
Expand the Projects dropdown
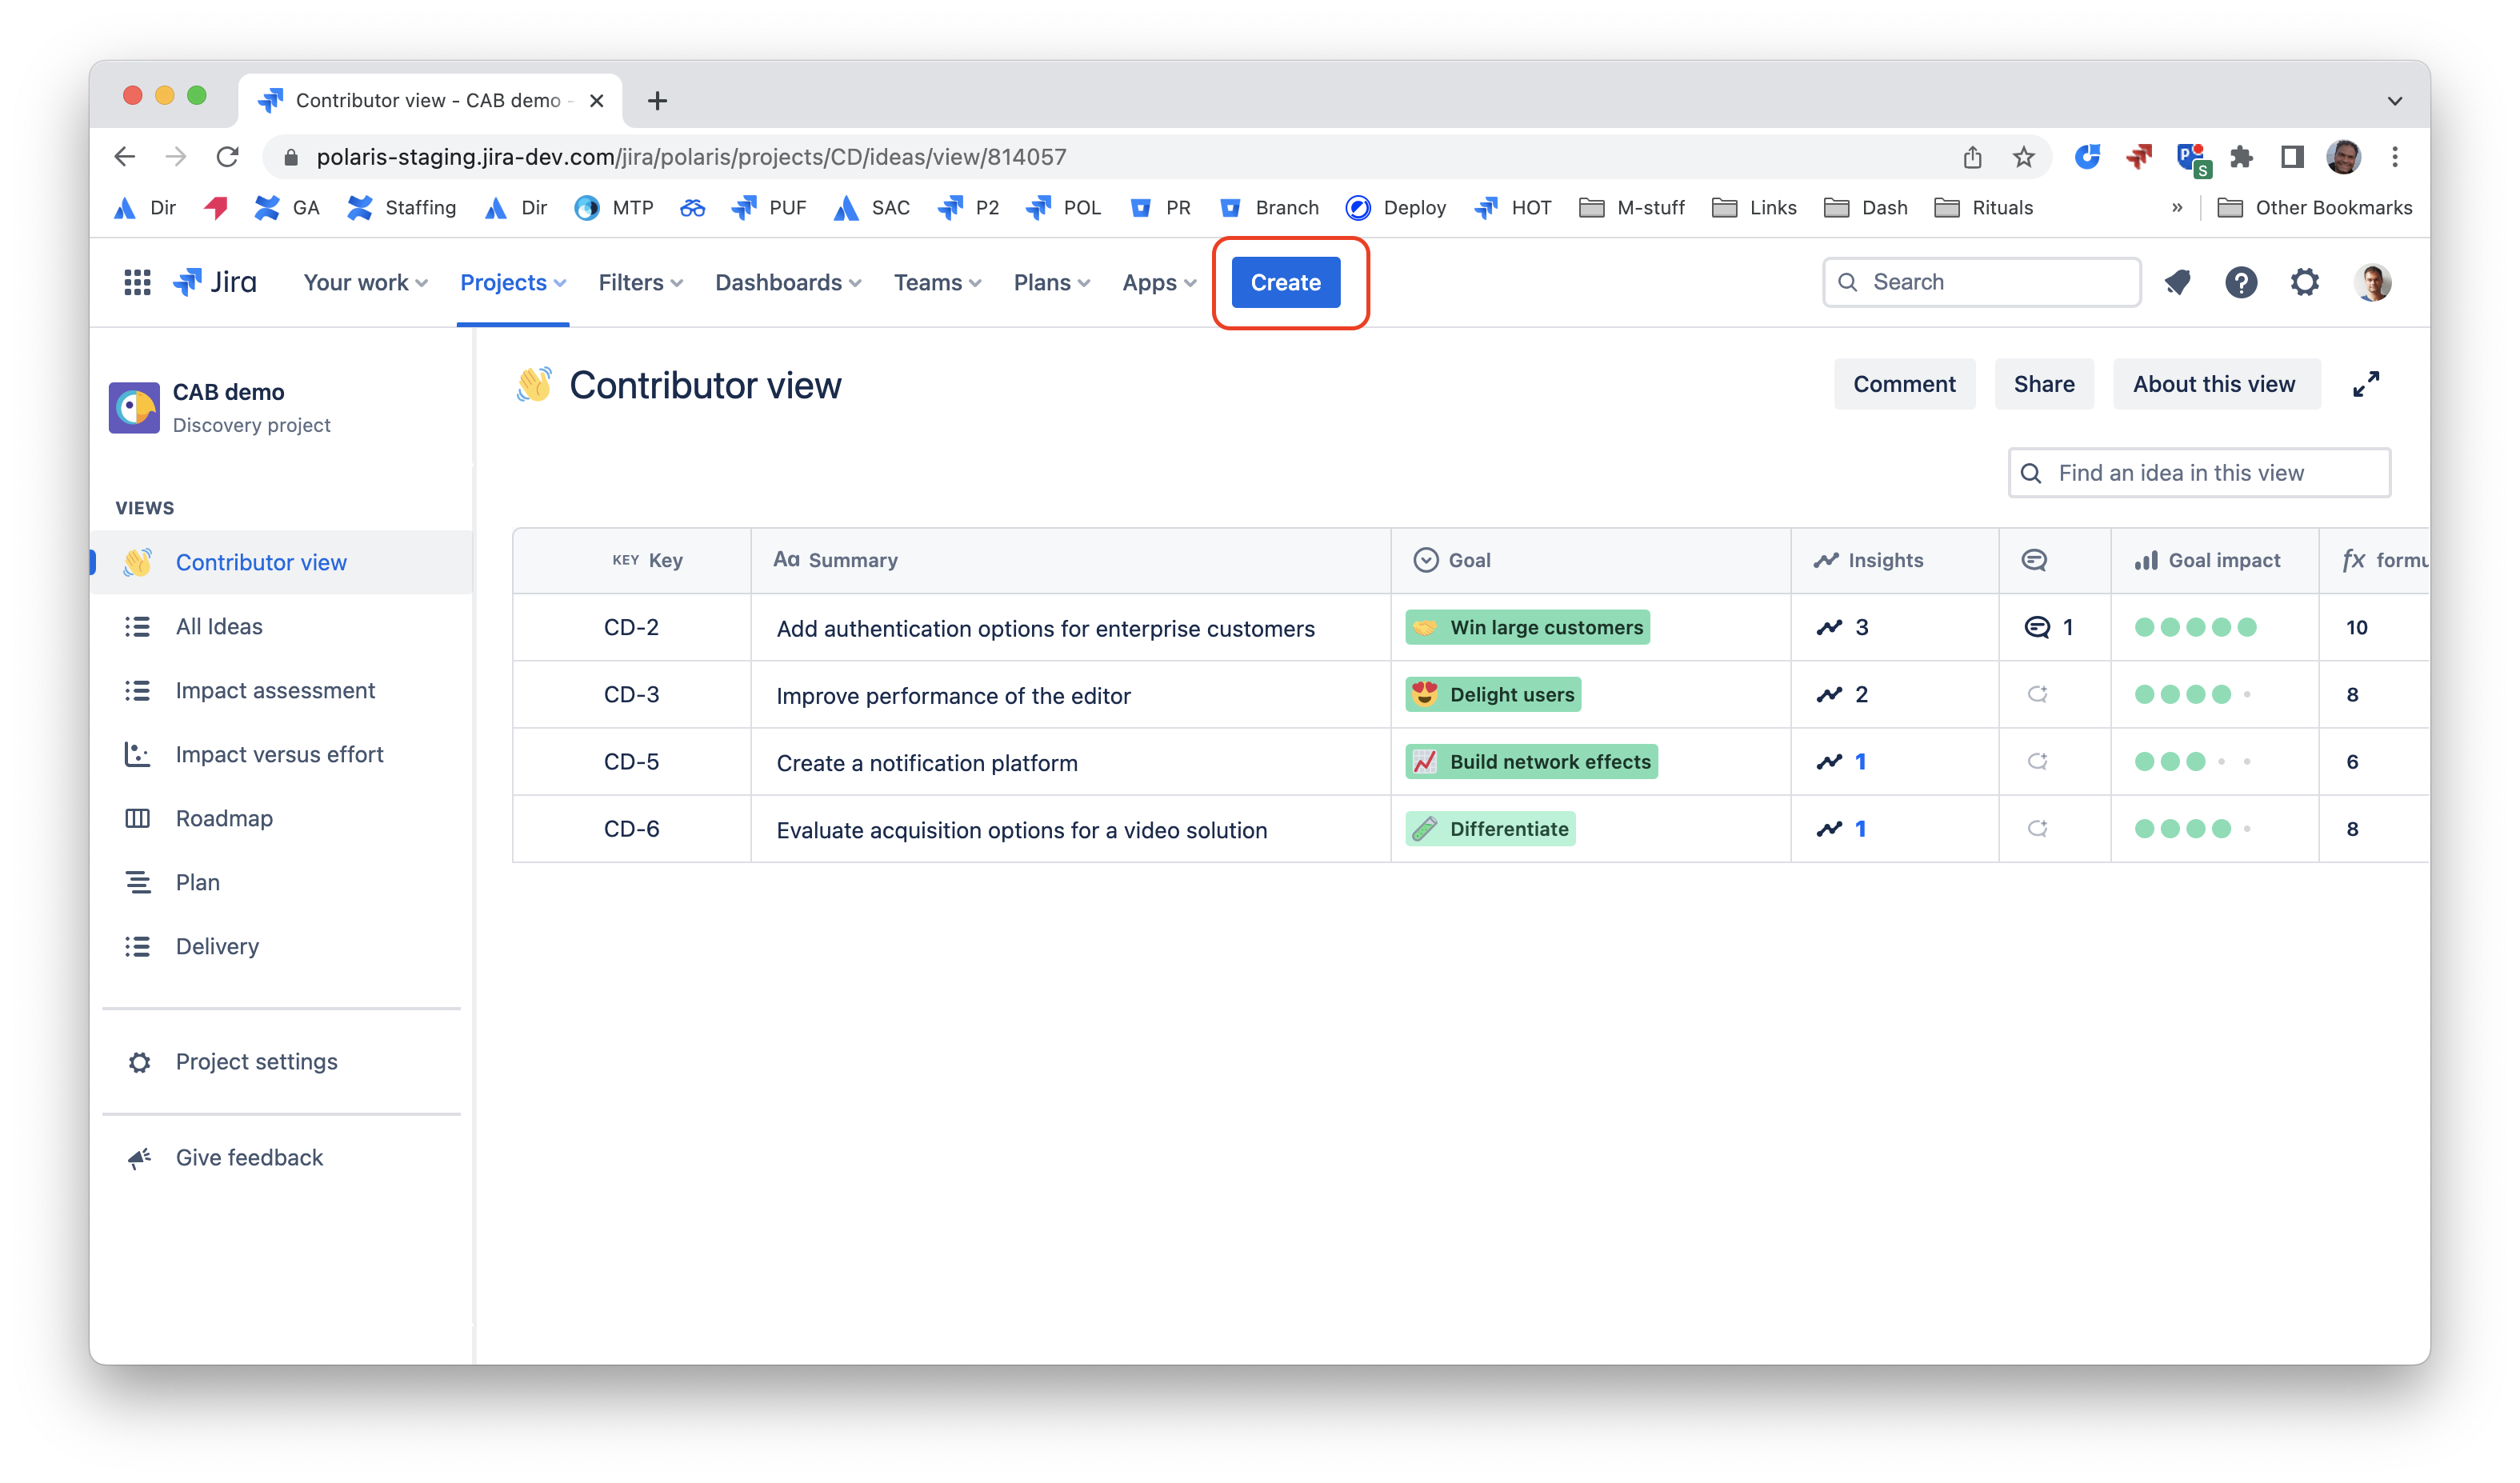[512, 282]
